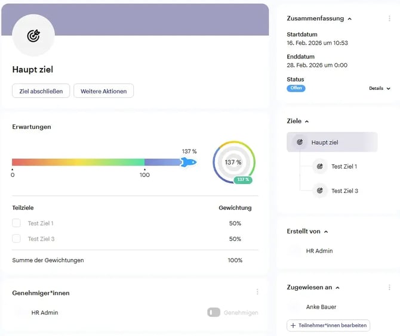Image resolution: width=400 pixels, height=336 pixels.
Task: Click the end date 28. Feb. 2026 value
Action: [317, 65]
